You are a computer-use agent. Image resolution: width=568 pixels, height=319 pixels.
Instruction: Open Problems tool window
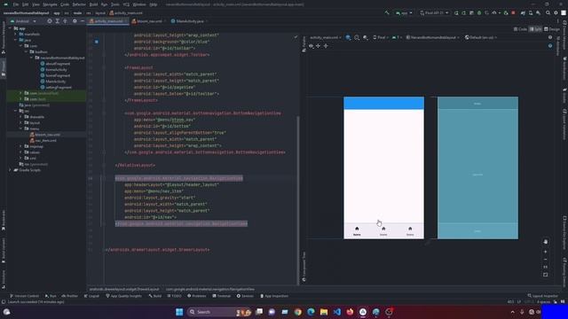197,296
